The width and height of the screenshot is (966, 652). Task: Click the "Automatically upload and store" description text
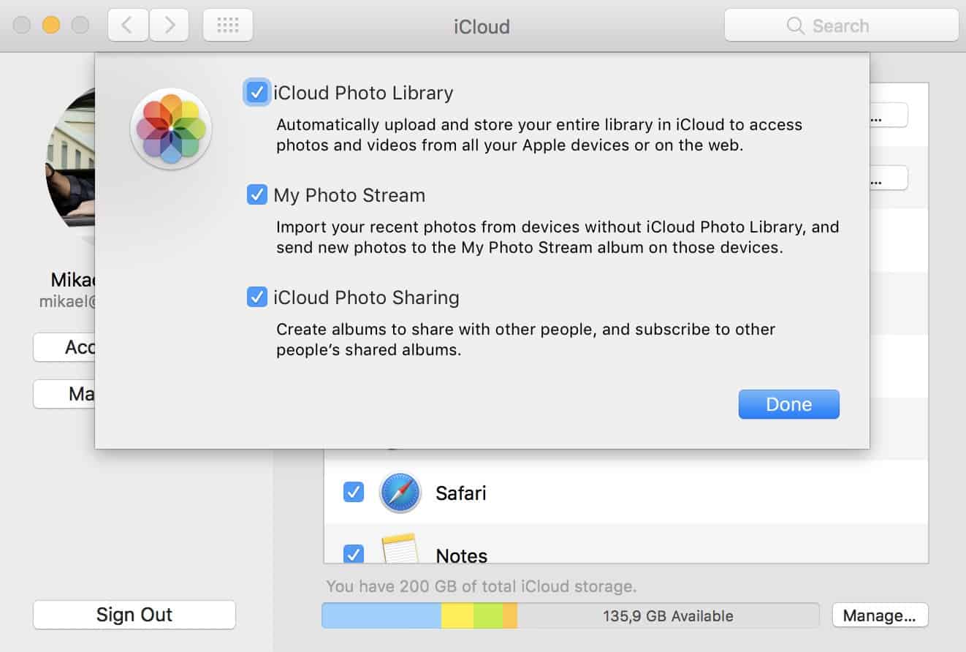point(539,134)
